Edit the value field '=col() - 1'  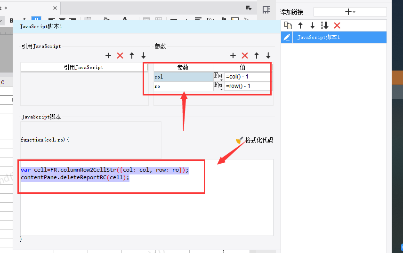pyautogui.click(x=247, y=77)
